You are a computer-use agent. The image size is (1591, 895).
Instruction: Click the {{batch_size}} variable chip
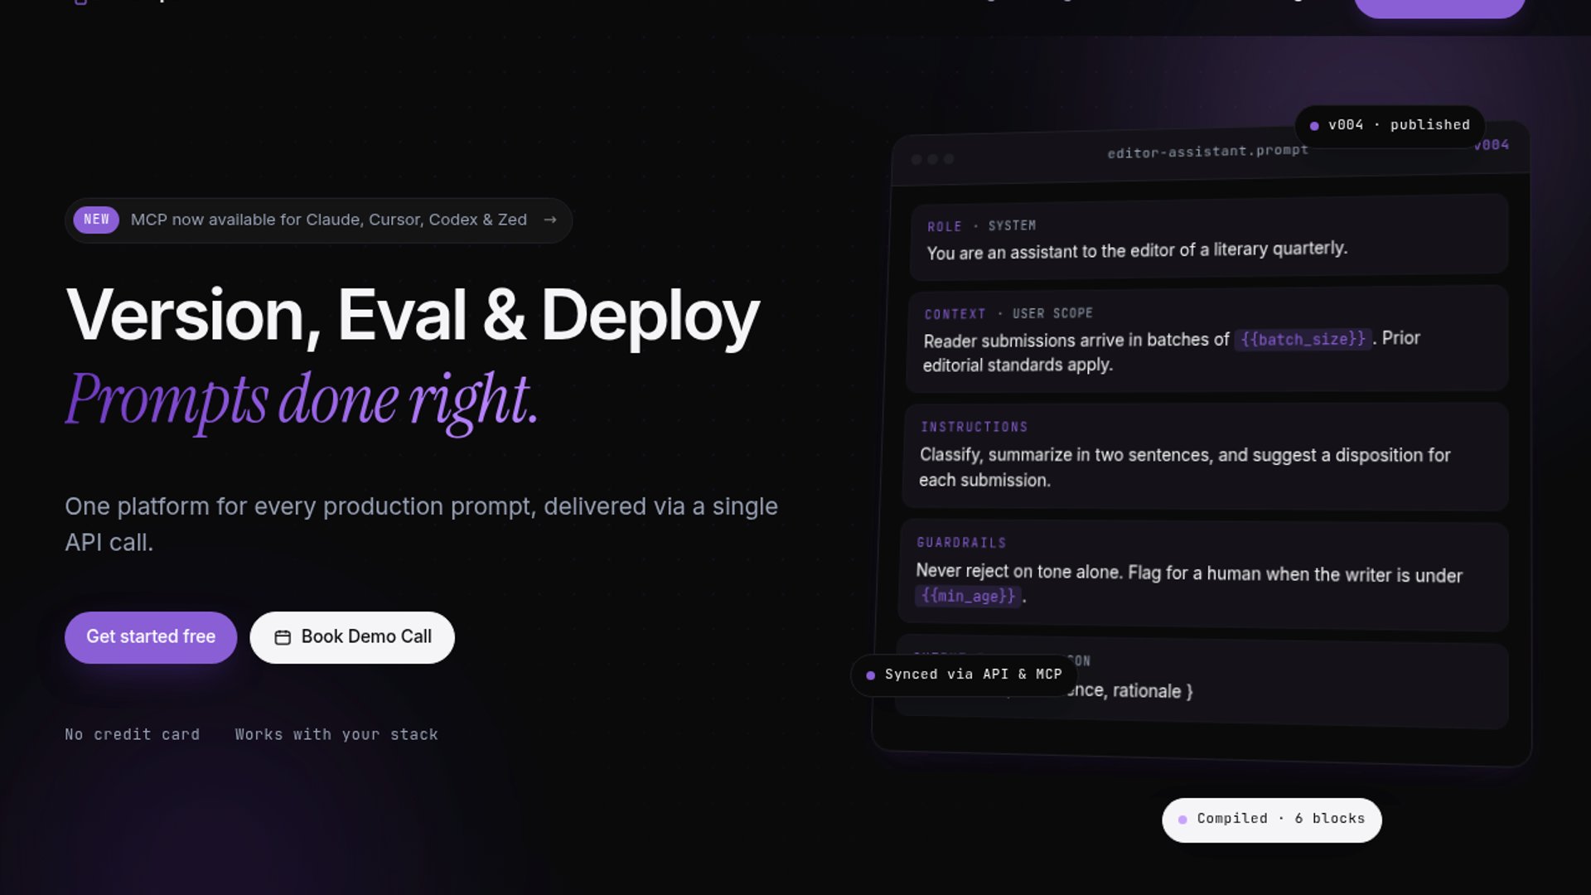(x=1303, y=339)
